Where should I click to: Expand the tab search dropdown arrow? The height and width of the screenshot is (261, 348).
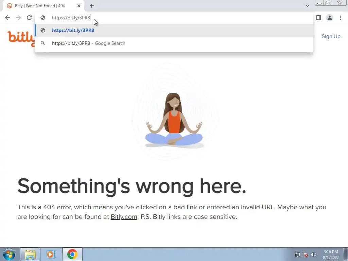point(307,6)
